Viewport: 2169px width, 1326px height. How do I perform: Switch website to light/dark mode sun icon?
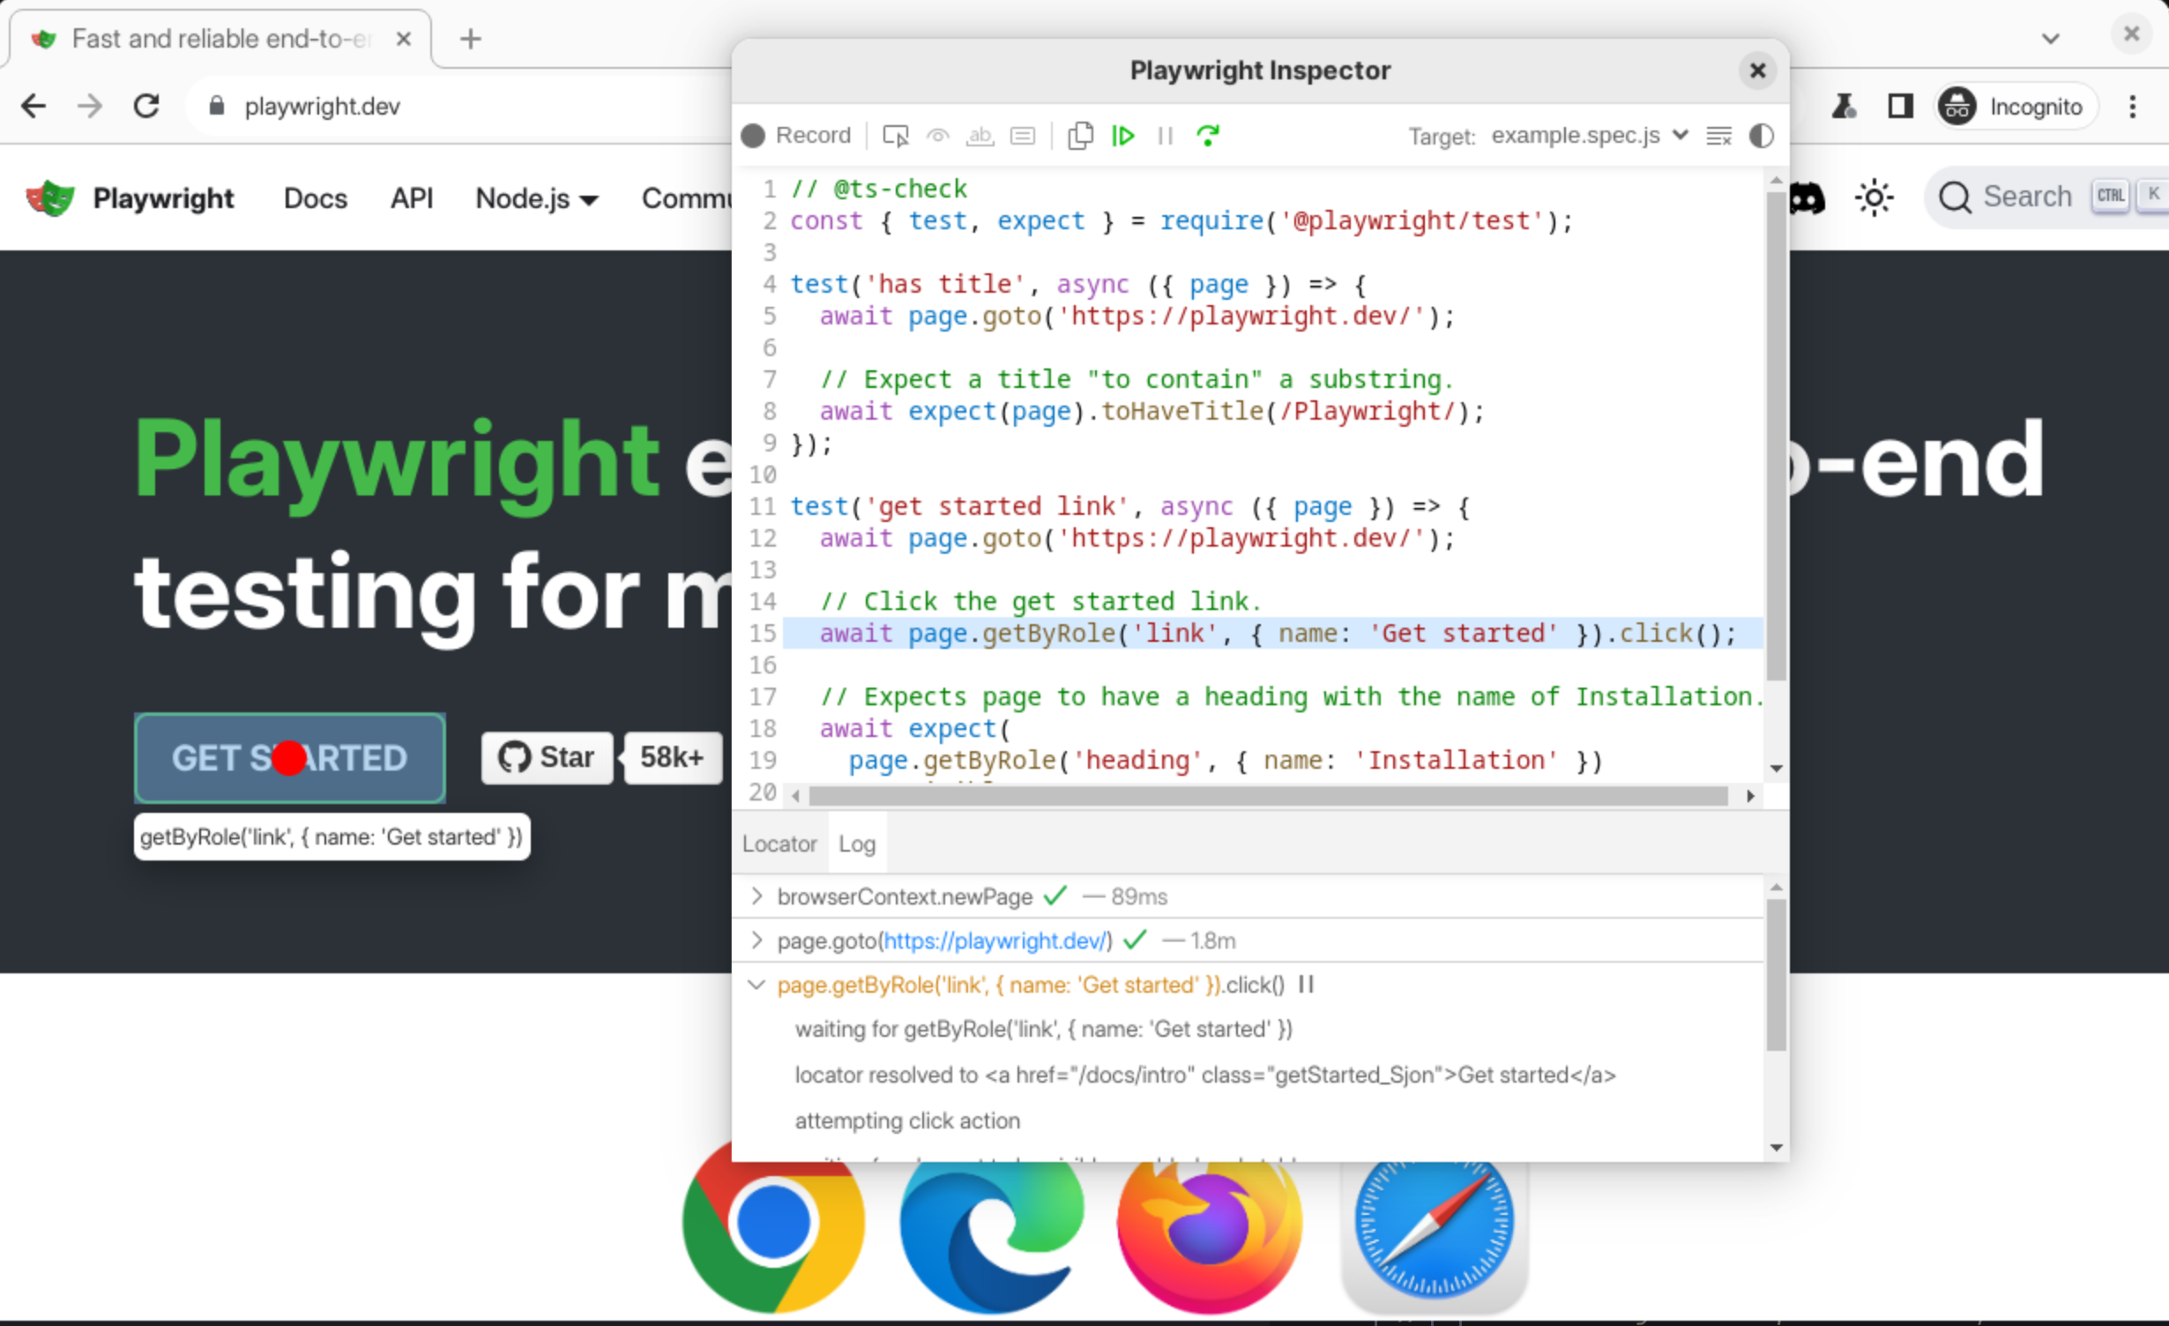tap(1874, 197)
